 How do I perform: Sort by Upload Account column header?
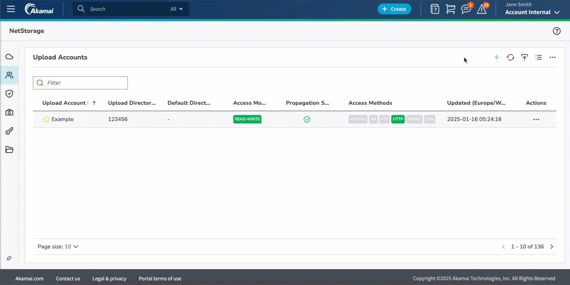coord(64,103)
